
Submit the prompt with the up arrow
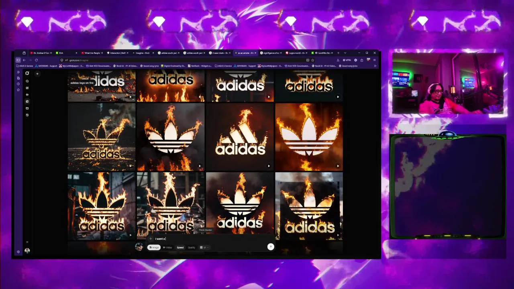[271, 247]
